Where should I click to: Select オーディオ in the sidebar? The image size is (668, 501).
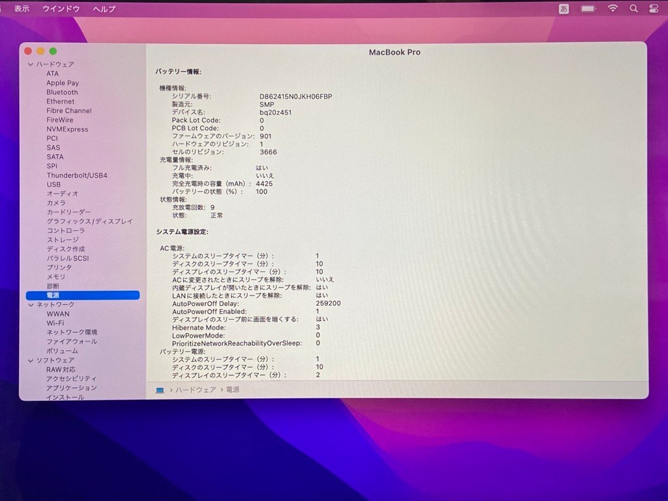62,194
